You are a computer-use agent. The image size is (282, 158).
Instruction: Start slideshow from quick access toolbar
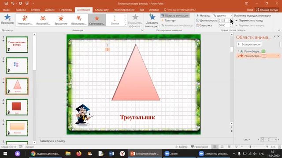(27, 4)
